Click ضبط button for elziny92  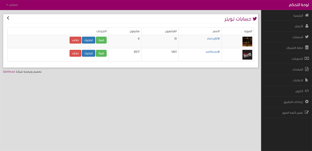tap(101, 40)
